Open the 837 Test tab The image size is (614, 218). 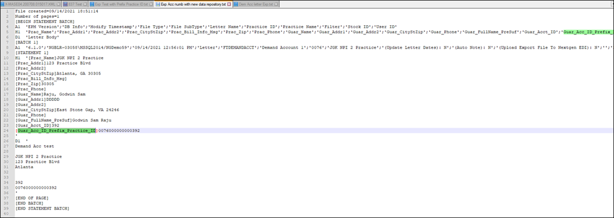pyautogui.click(x=76, y=4)
